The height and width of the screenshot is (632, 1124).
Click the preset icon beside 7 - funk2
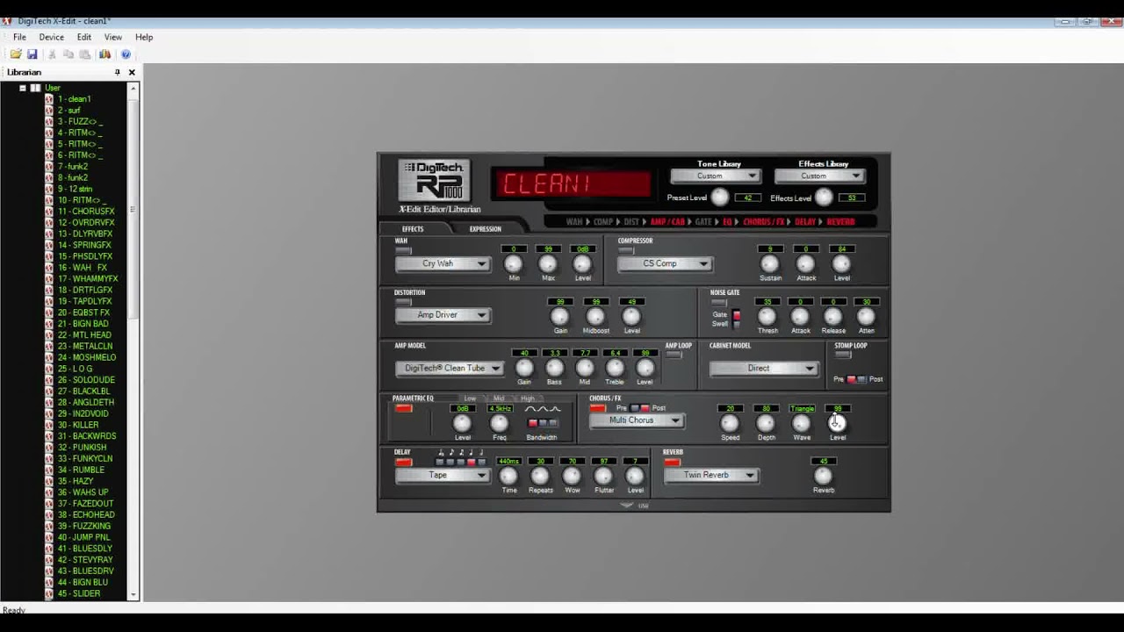click(49, 167)
